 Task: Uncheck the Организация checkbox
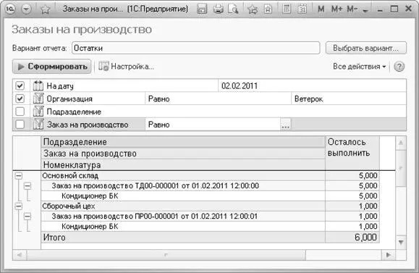(20, 98)
